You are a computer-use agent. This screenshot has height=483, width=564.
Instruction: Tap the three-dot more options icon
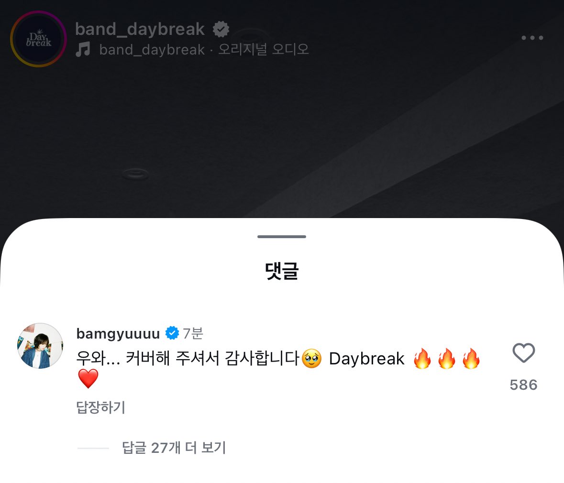click(532, 38)
